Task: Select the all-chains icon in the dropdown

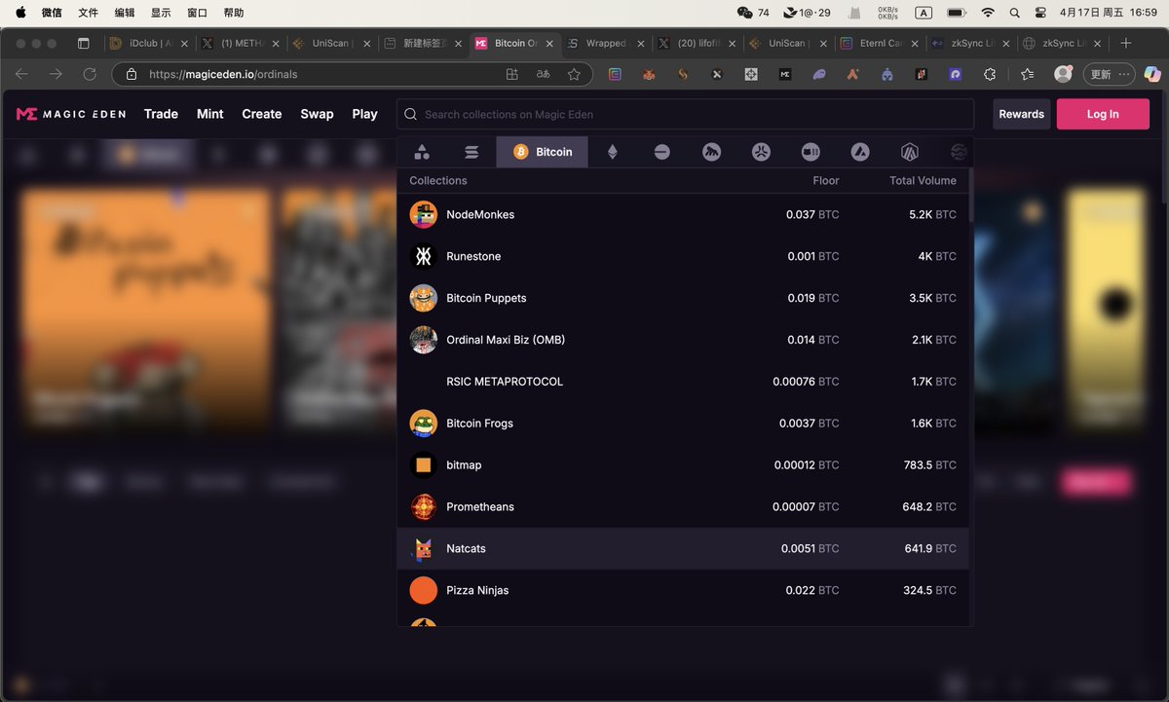Action: [422, 152]
